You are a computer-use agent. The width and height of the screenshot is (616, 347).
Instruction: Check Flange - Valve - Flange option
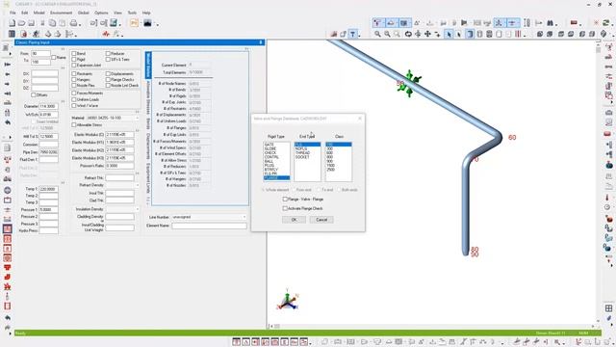(x=285, y=200)
